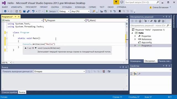Open the ОТЛАДКА menu
Viewport: 177px width, 99px height.
(67, 7)
